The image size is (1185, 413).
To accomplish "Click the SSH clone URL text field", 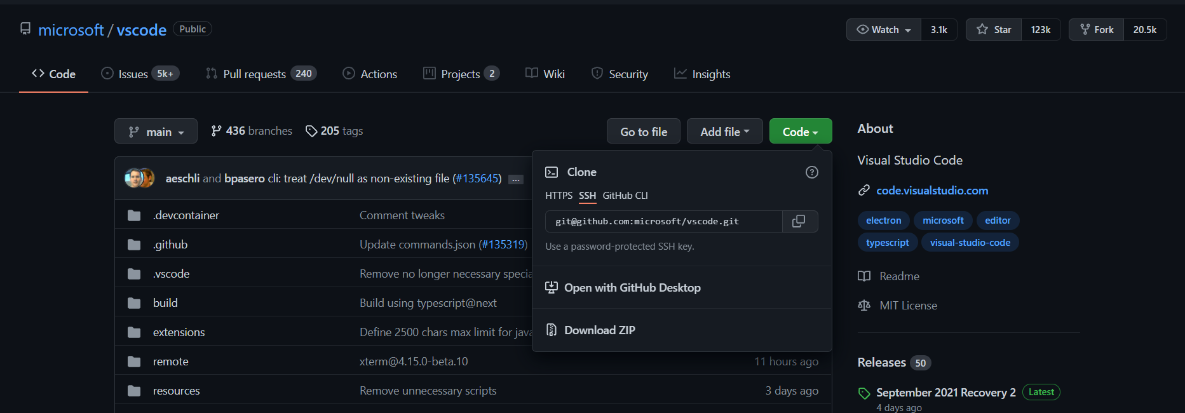I will tap(664, 221).
